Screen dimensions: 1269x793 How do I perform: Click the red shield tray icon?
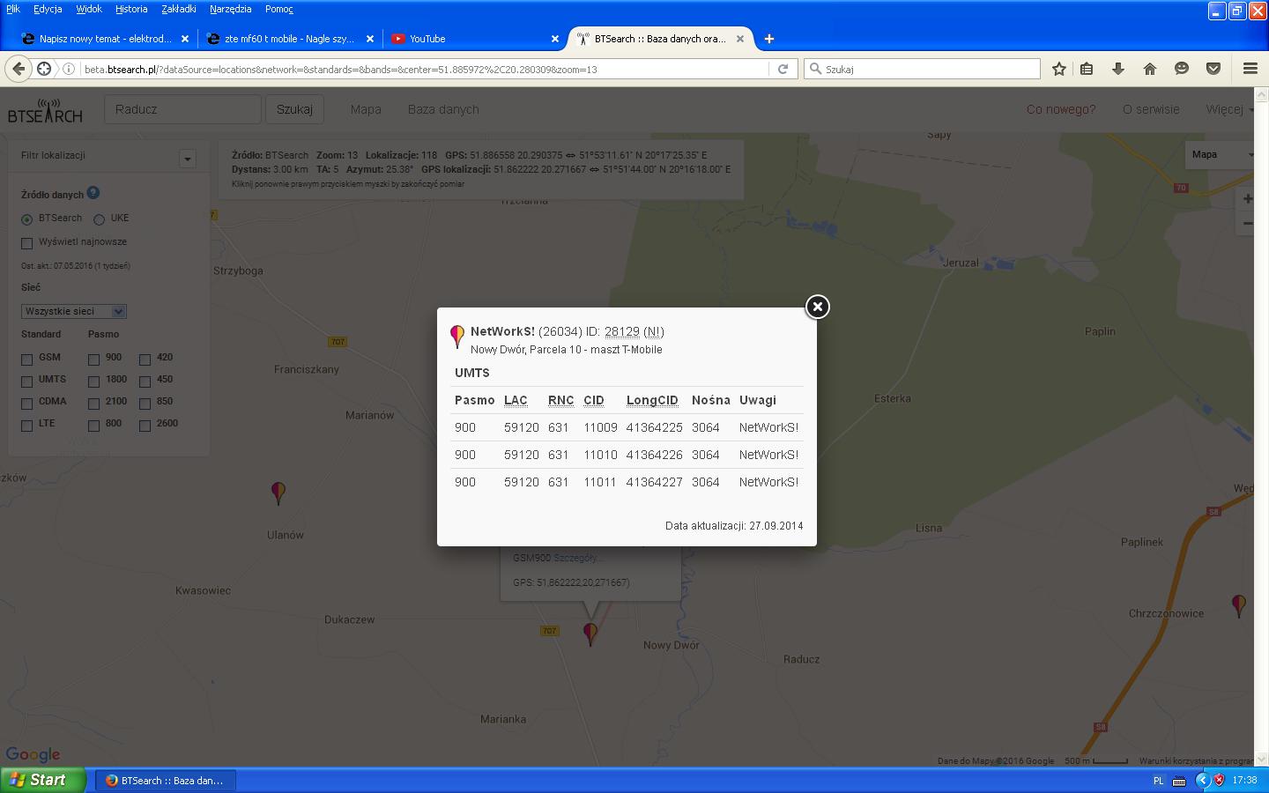1220,780
